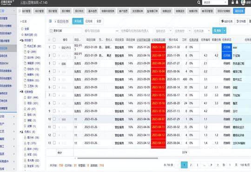Tick the checkbox for row 10 (111)
Viewport: 251px width, 172px height.
tap(54, 119)
